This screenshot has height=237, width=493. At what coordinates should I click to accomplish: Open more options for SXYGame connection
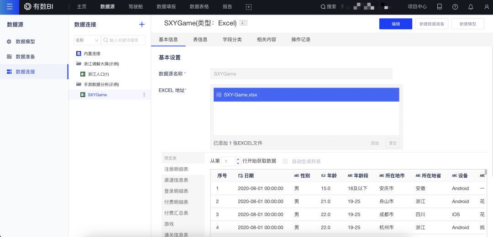pyautogui.click(x=144, y=95)
